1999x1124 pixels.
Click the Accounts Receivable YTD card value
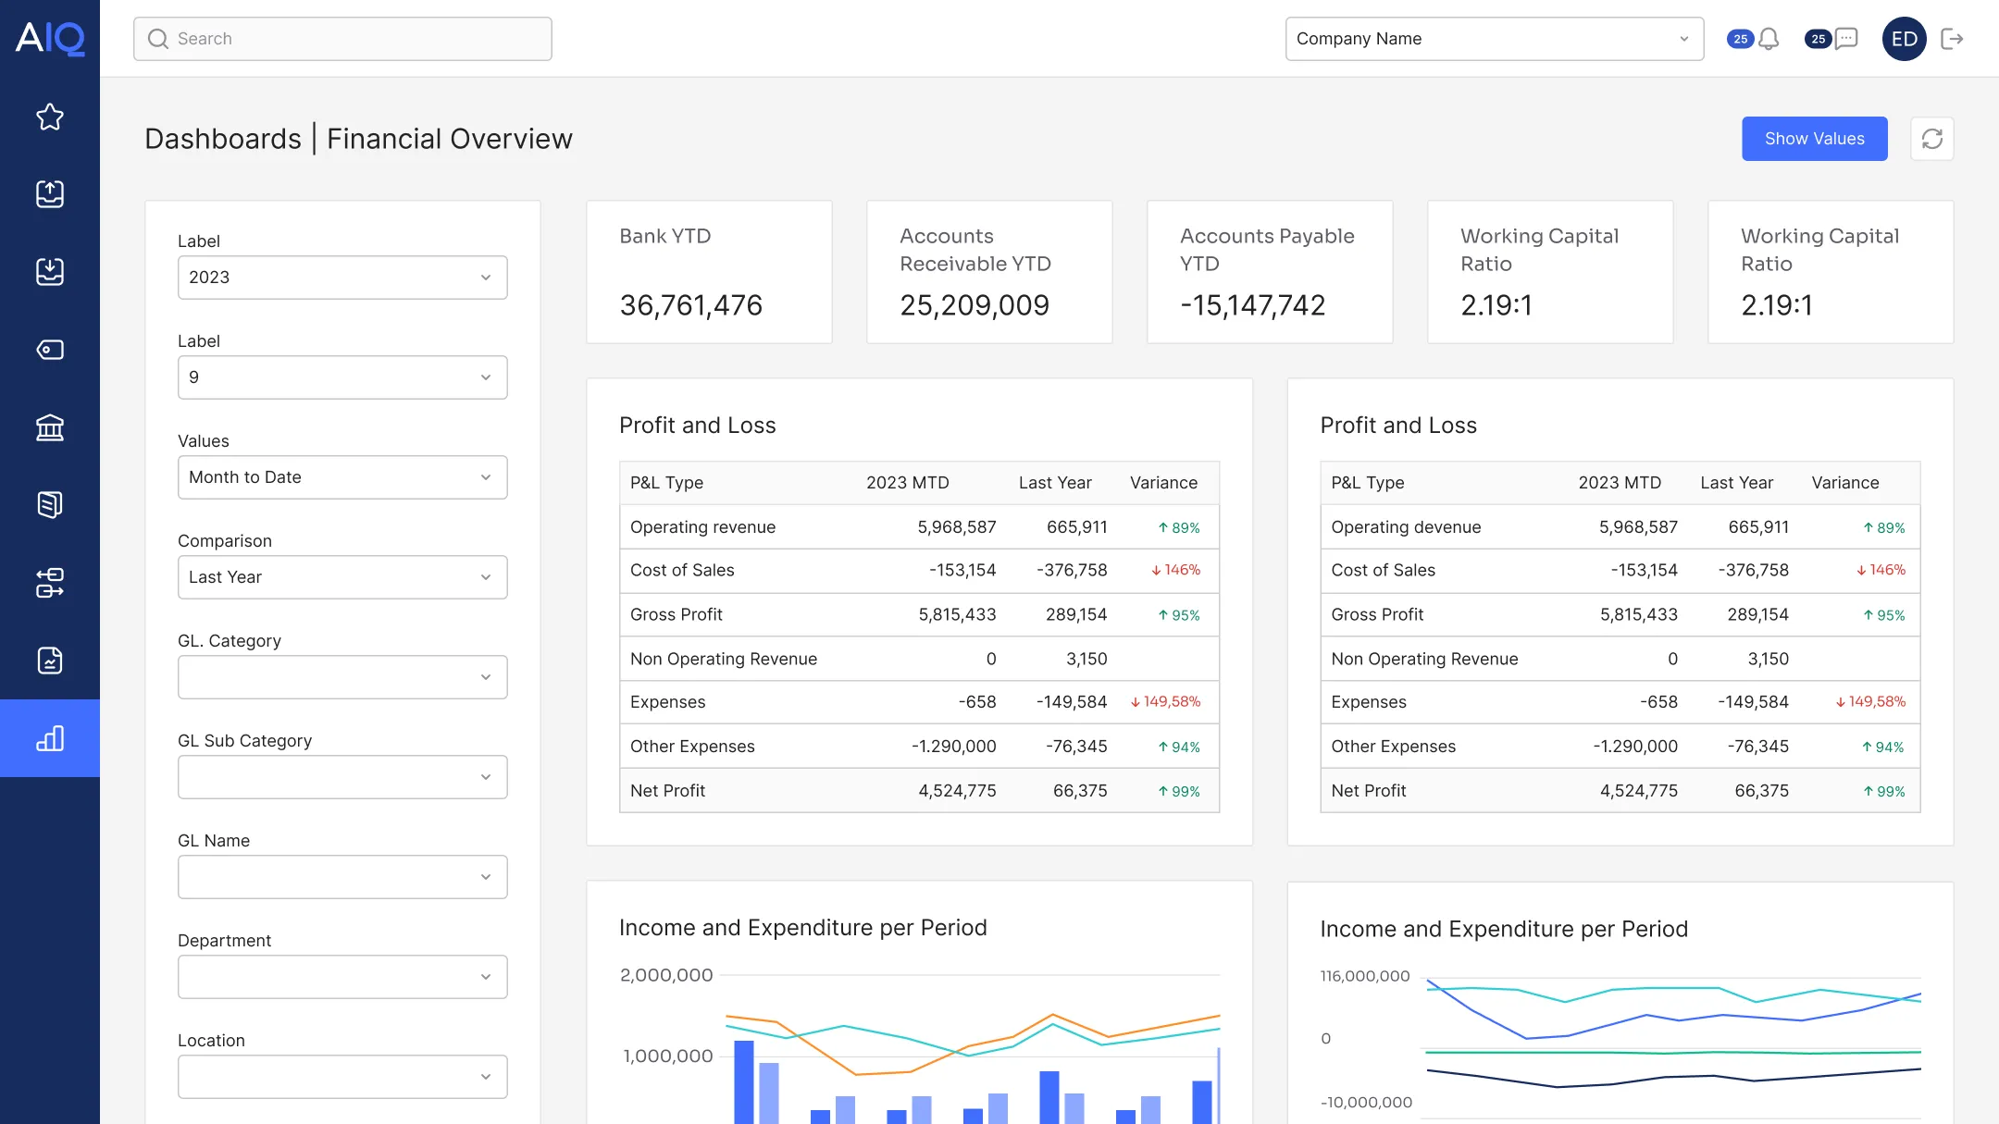point(975,305)
